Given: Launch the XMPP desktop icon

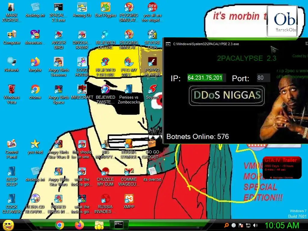Looking at the screenshot, I should 129,202.
